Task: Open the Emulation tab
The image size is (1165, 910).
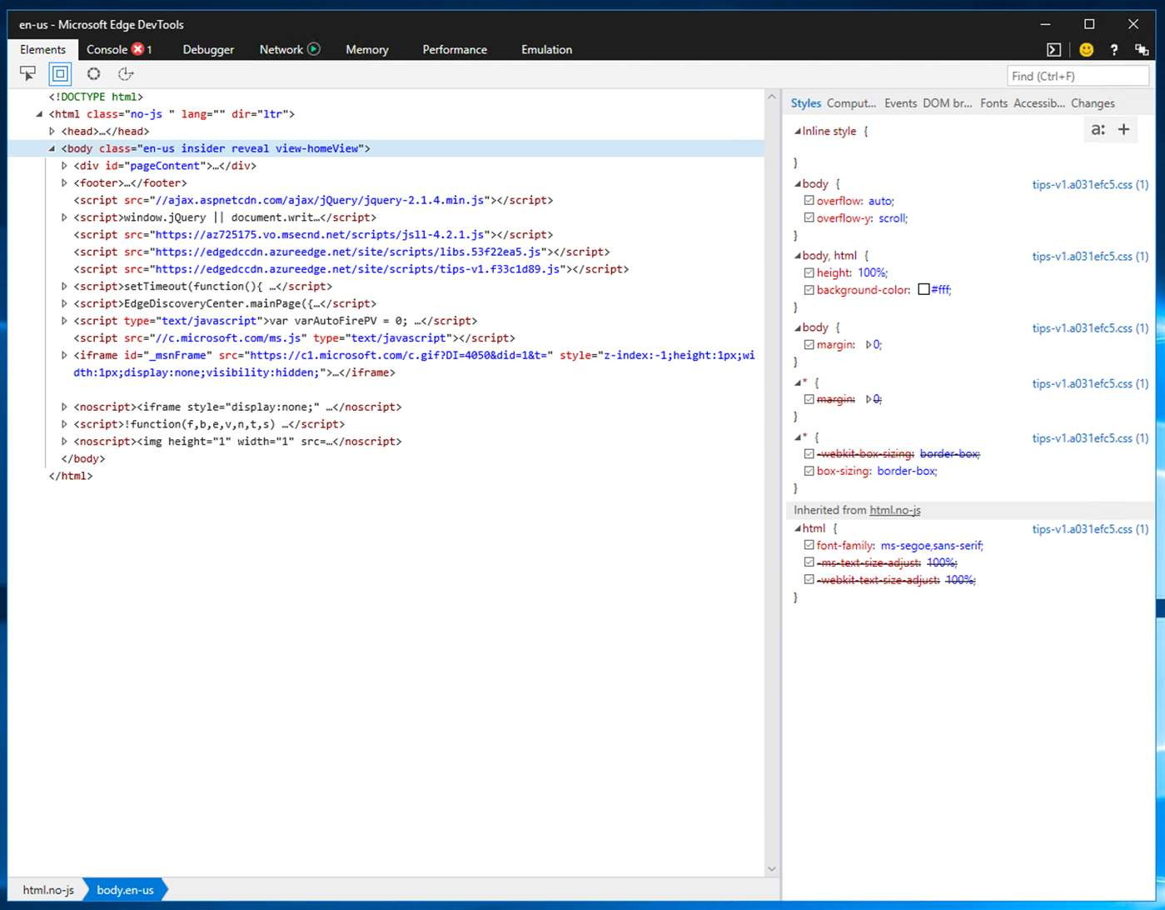Action: [x=546, y=49]
